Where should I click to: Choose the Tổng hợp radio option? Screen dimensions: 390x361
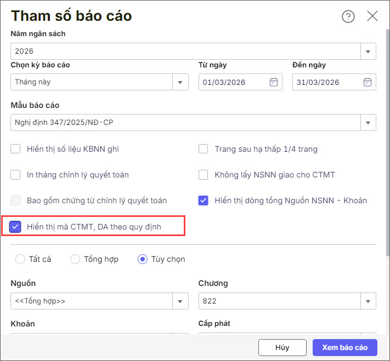pos(75,259)
